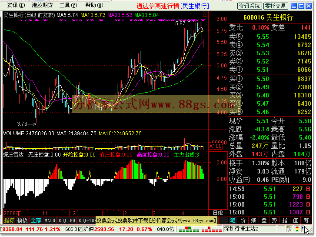The height and width of the screenshot is (237, 316).
Task: Click the antenna connection icon in status bar
Action: click(x=290, y=229)
